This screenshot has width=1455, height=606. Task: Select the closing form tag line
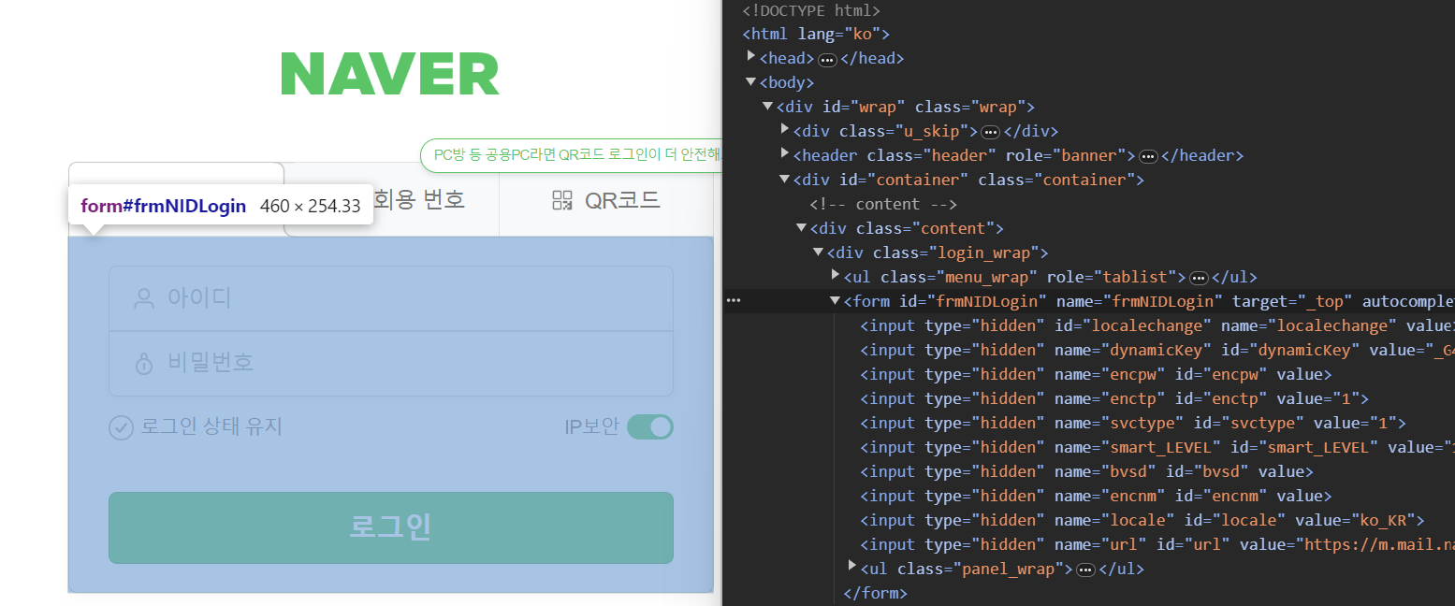876,593
